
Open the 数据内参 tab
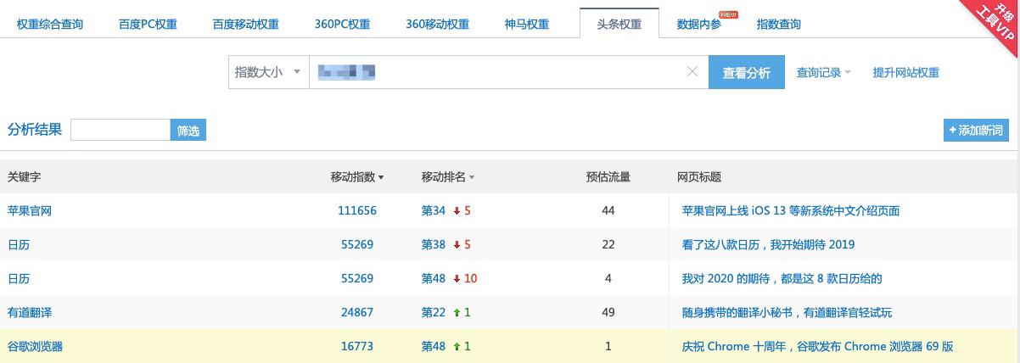pos(699,24)
